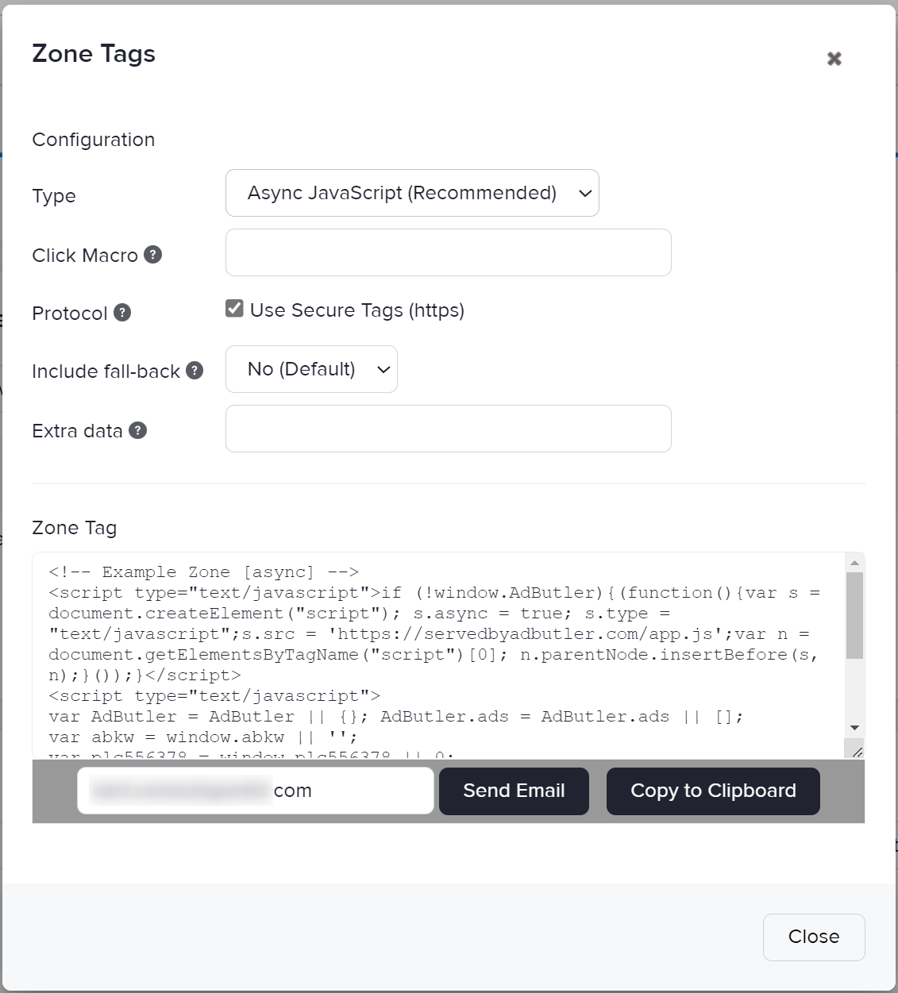The width and height of the screenshot is (898, 993).
Task: Click inside the Click Macro input field
Action: [x=448, y=252]
